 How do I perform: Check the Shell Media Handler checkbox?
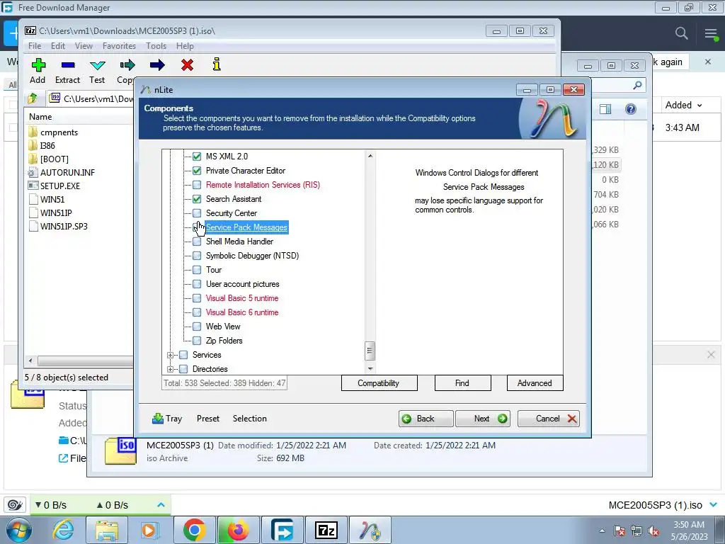197,242
